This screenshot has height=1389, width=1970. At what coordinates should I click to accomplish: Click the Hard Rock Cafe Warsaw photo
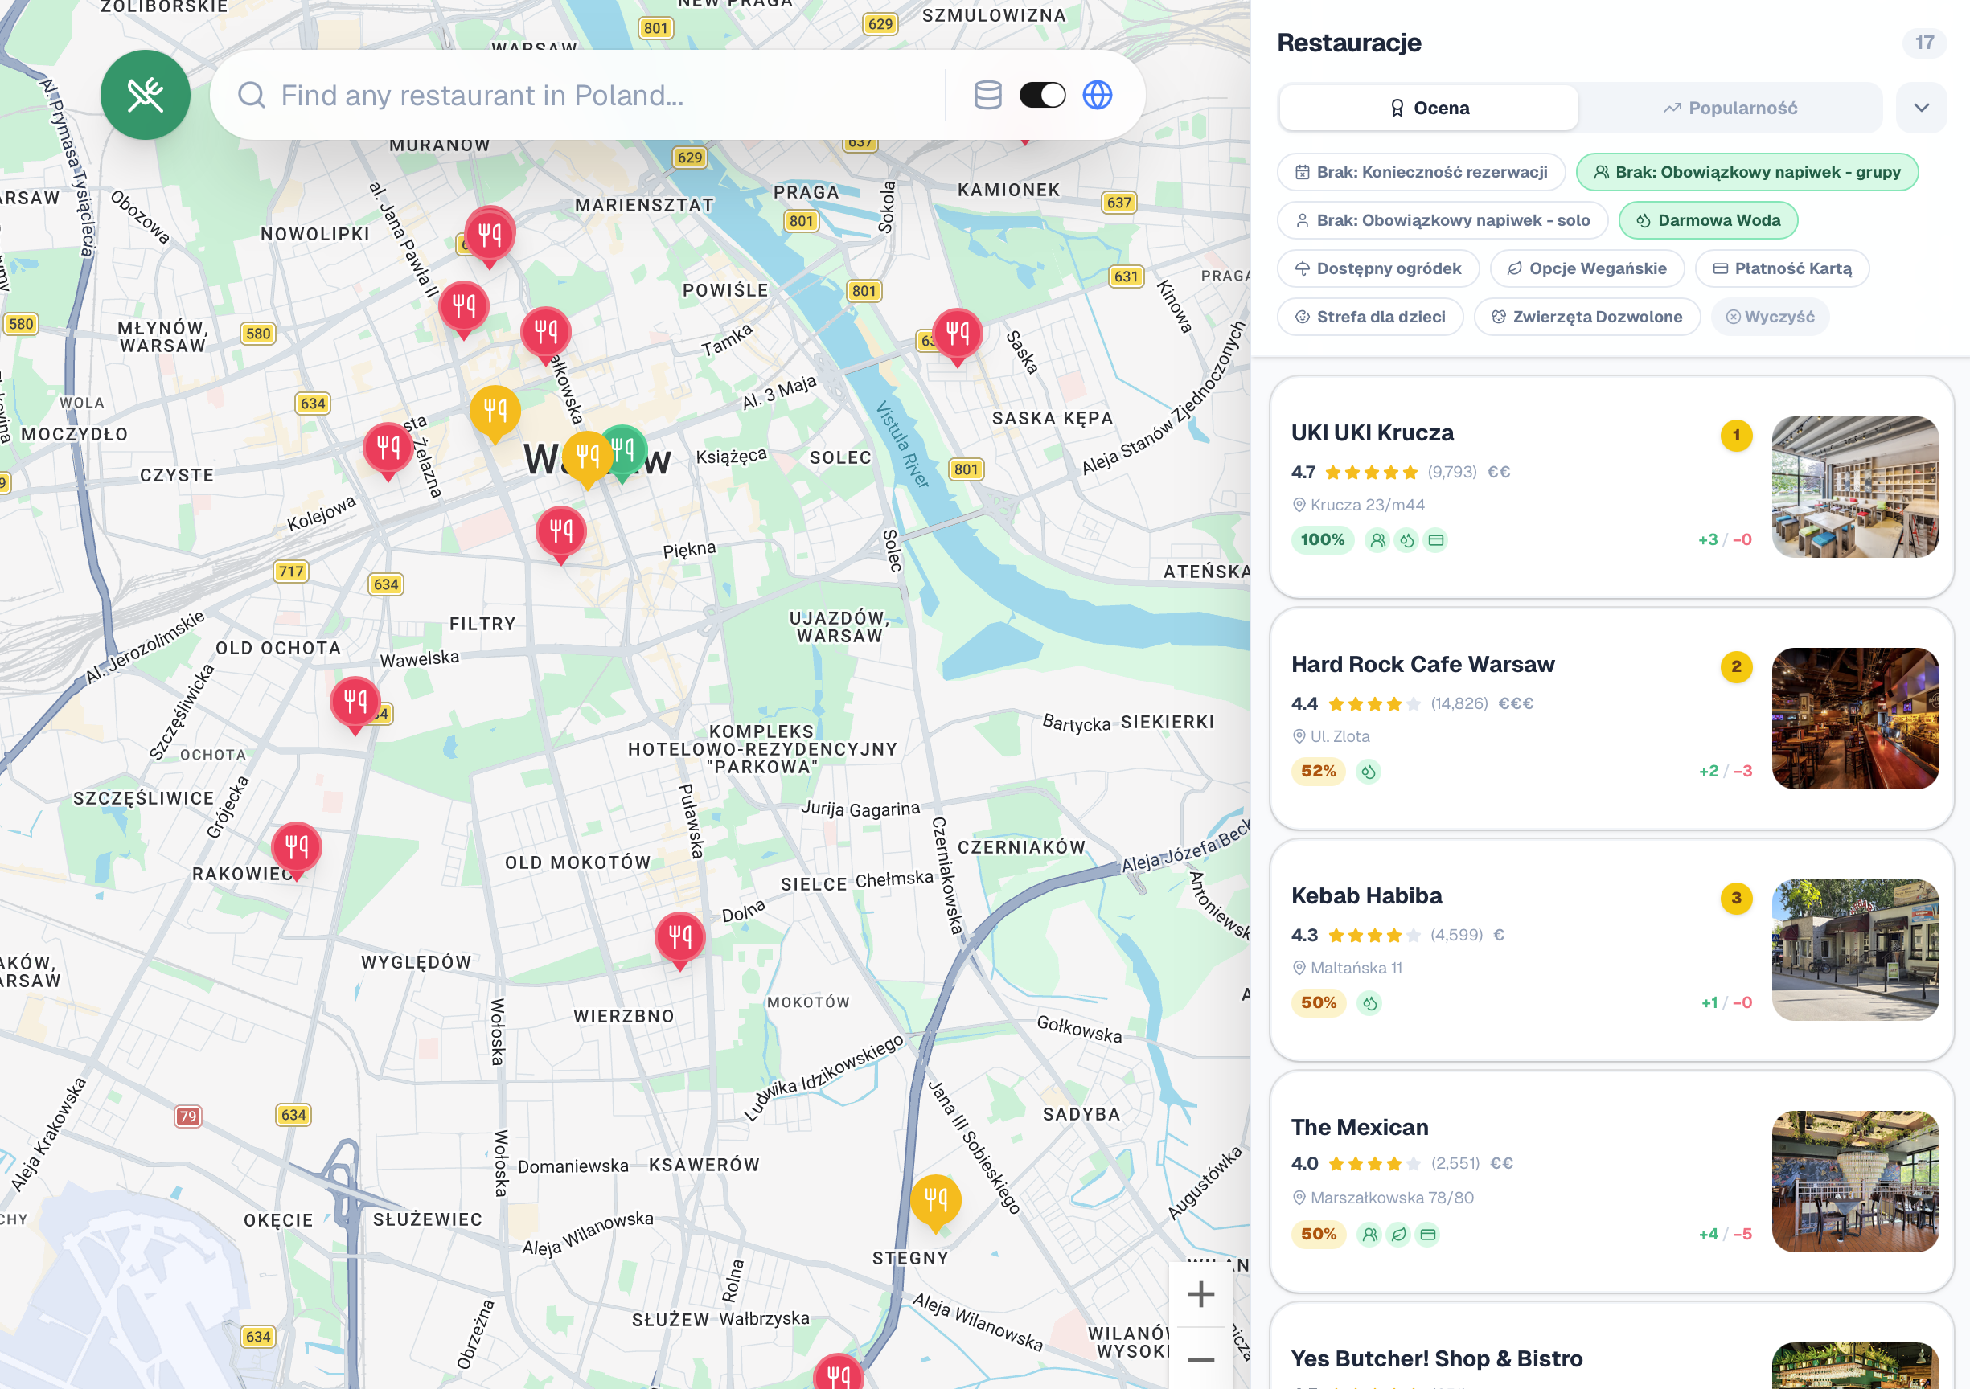(x=1855, y=718)
